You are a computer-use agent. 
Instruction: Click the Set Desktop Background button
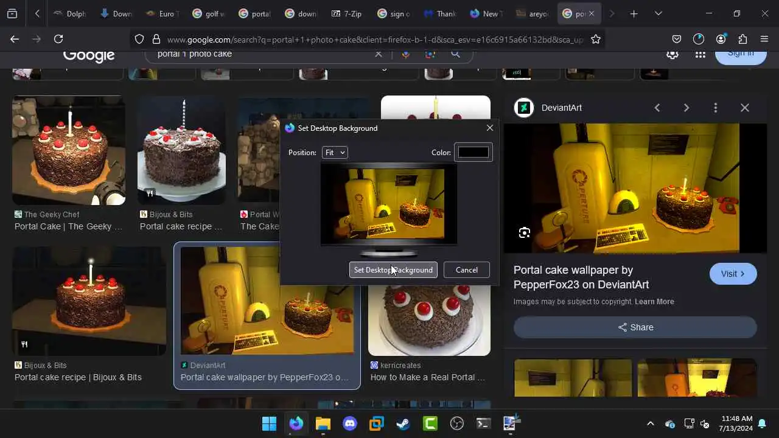click(x=393, y=270)
